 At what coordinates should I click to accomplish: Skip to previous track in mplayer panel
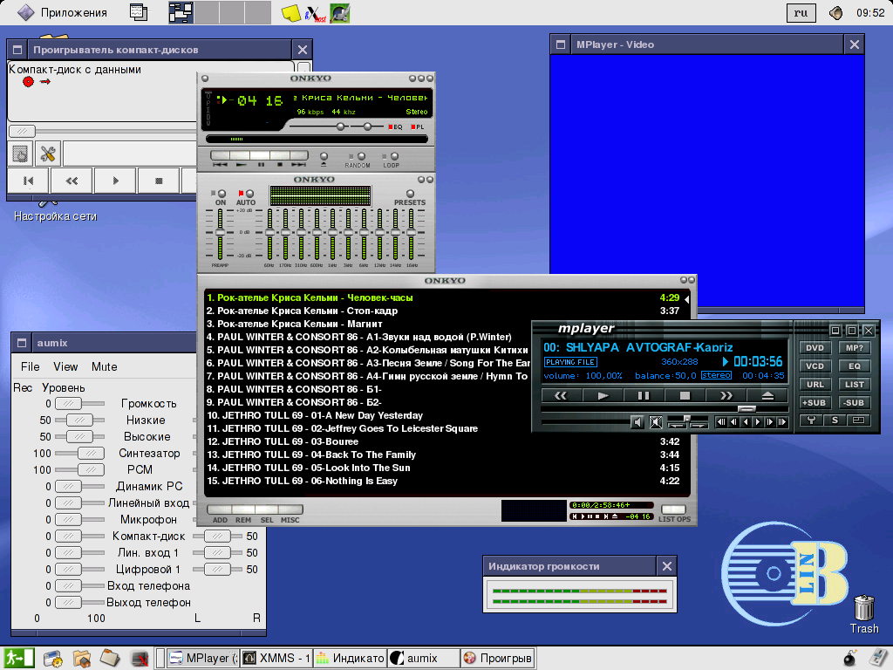click(x=561, y=395)
